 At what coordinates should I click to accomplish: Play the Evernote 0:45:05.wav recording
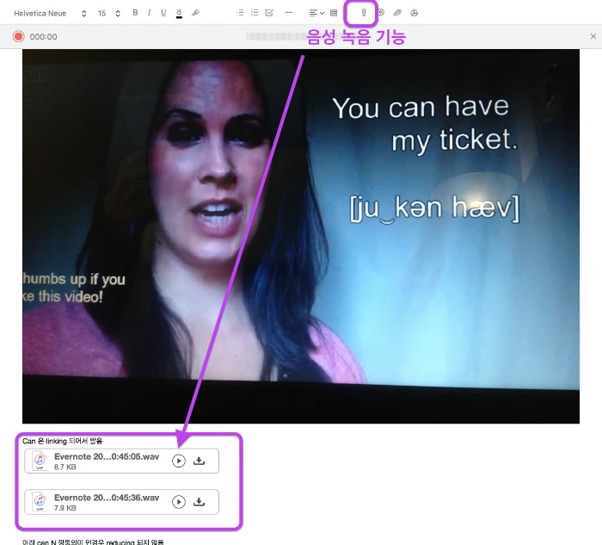179,461
